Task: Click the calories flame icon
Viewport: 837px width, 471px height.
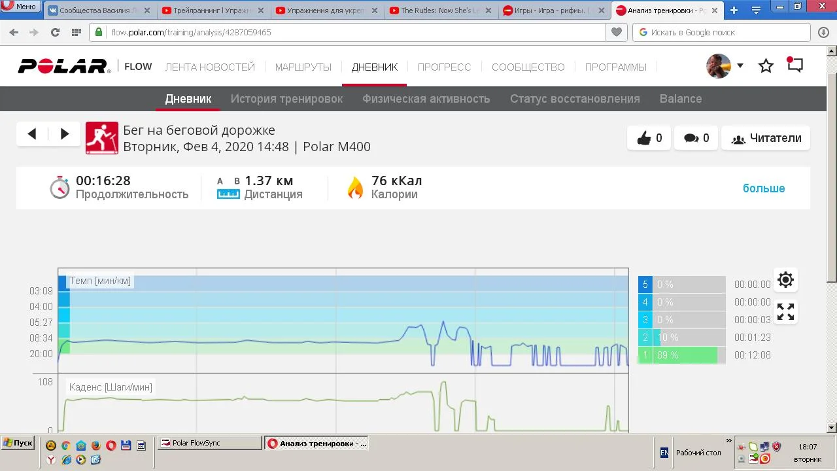Action: [x=355, y=188]
